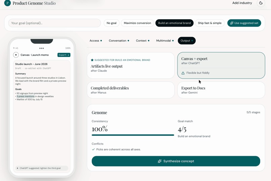Click the '100%' consistency value
The width and height of the screenshot is (271, 181).
tap(100, 129)
